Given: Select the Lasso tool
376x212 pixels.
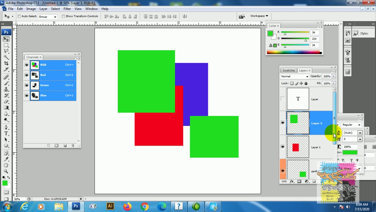Looking at the screenshot, I should point(6,51).
